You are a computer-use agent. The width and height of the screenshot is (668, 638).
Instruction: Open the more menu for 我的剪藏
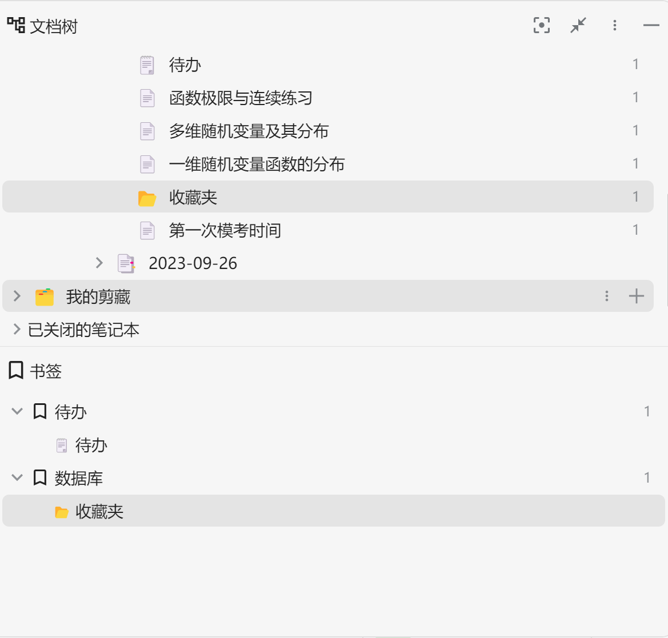(x=607, y=296)
